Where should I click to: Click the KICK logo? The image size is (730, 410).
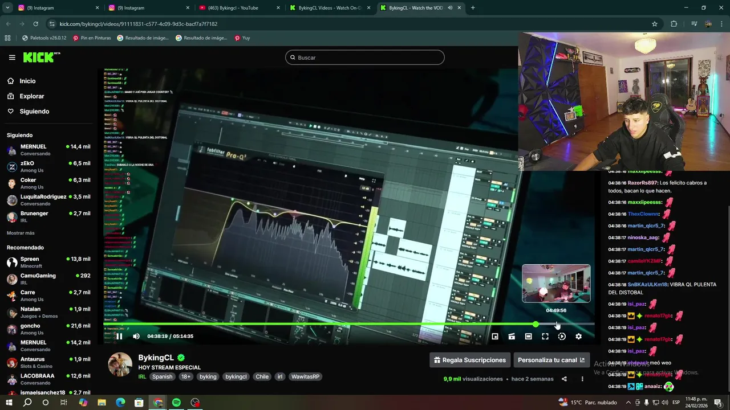41,57
